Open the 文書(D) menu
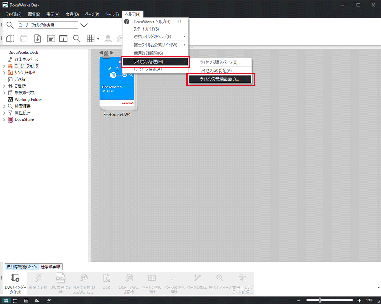This screenshot has height=304, width=381. 72,14
